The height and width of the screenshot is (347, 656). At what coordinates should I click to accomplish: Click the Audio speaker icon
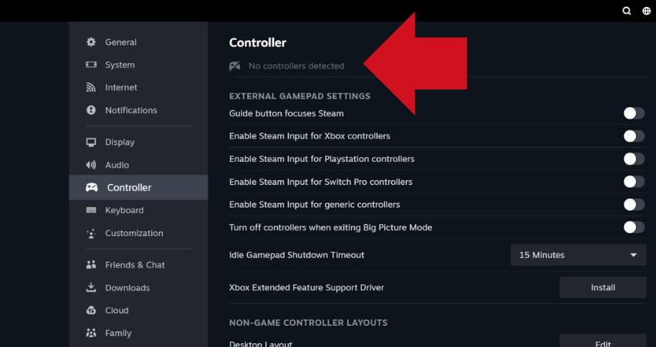91,165
